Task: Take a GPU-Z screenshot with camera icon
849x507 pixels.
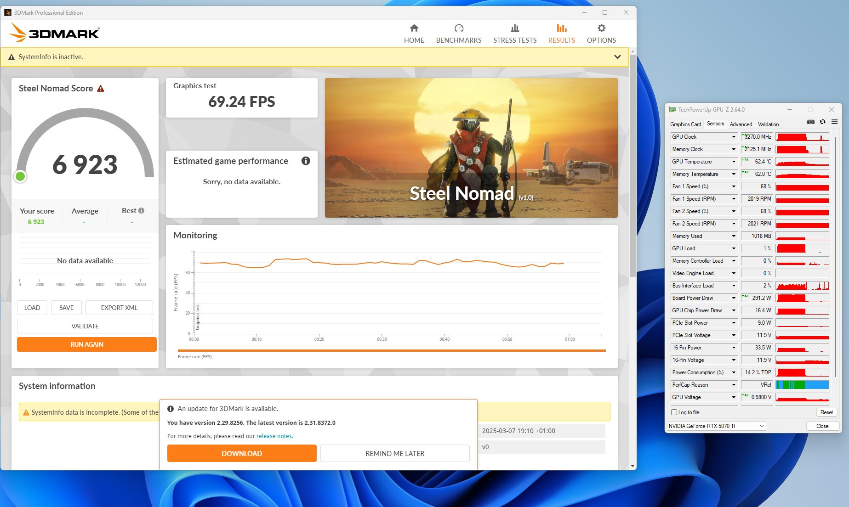Action: (x=810, y=122)
